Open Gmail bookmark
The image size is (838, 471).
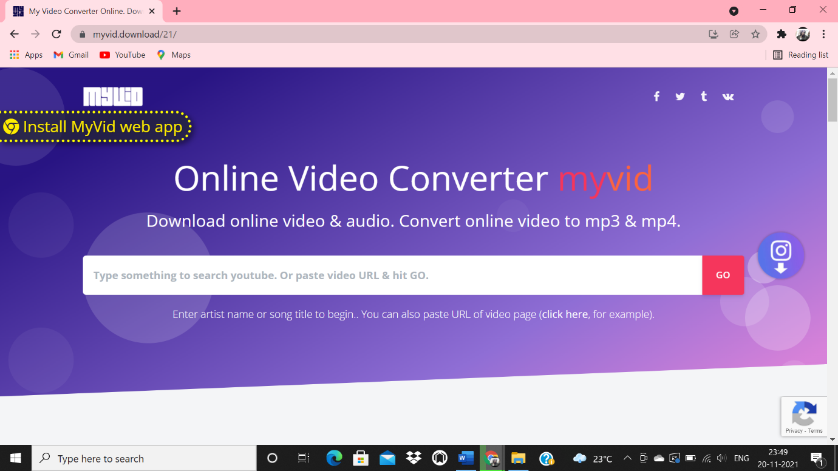[71, 55]
